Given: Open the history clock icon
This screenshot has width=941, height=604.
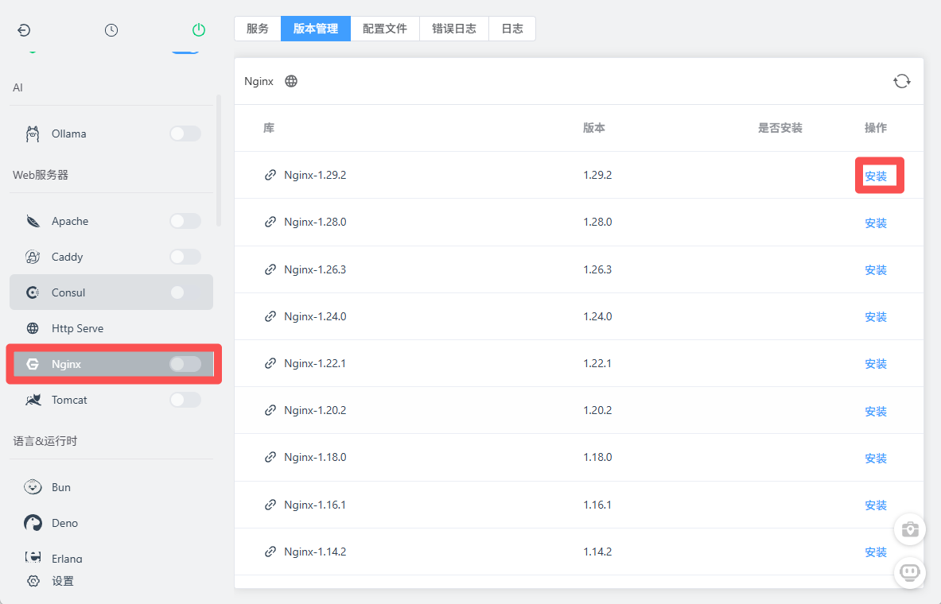Looking at the screenshot, I should (111, 30).
